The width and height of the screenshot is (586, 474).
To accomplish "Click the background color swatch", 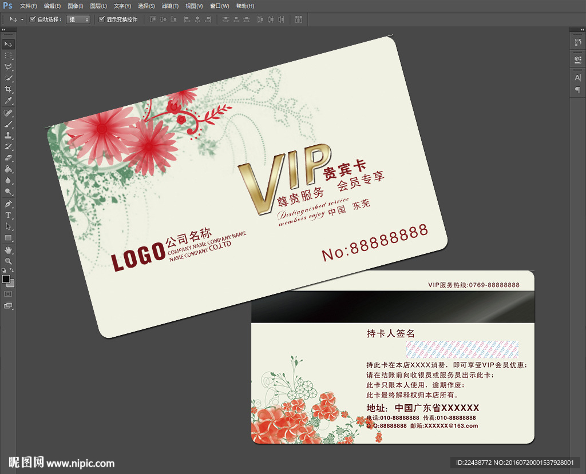I will [11, 285].
